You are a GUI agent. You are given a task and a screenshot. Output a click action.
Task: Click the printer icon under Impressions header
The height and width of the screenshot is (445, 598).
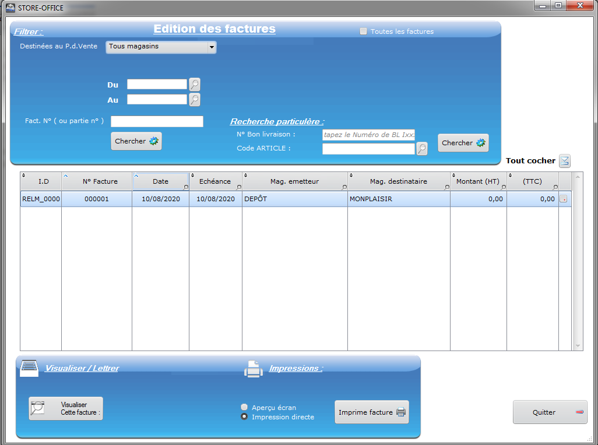coord(253,369)
